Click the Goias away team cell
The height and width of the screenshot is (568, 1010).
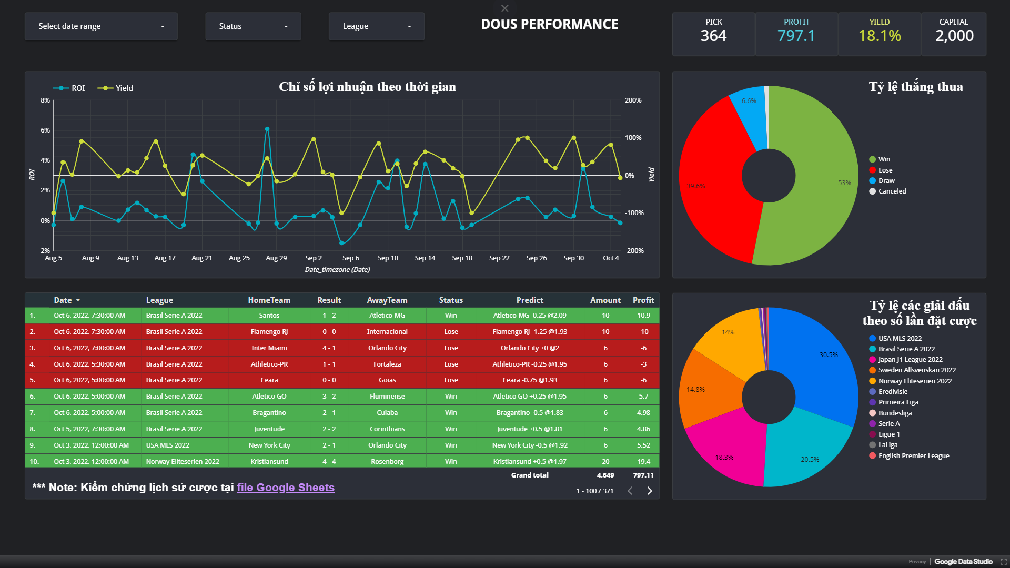pyautogui.click(x=387, y=380)
